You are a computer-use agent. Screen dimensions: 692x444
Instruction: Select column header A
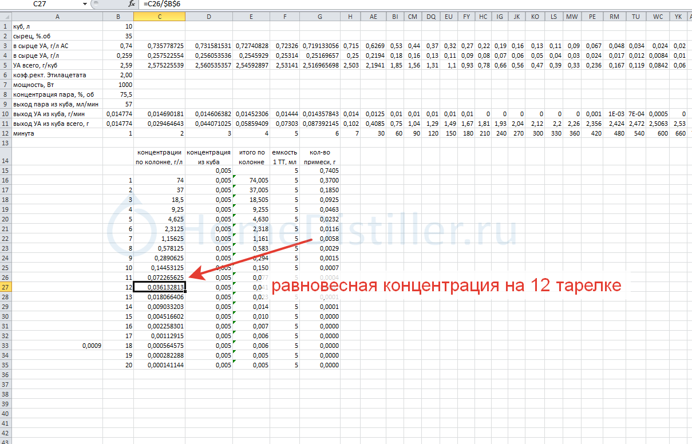pos(57,17)
